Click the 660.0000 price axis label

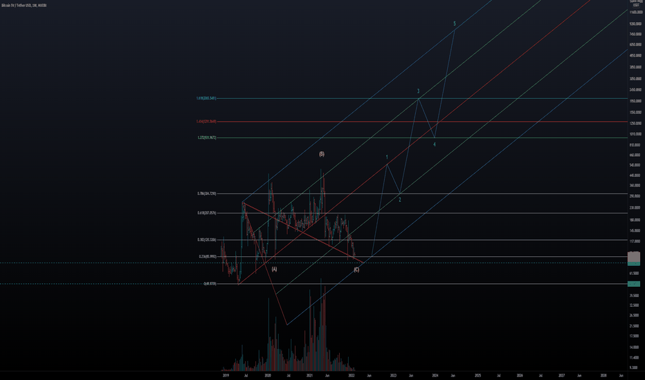click(x=635, y=155)
